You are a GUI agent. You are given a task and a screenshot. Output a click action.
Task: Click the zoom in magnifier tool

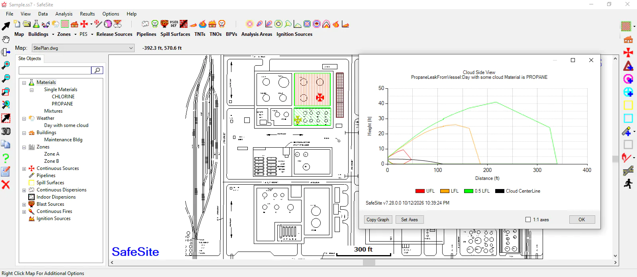(x=6, y=65)
